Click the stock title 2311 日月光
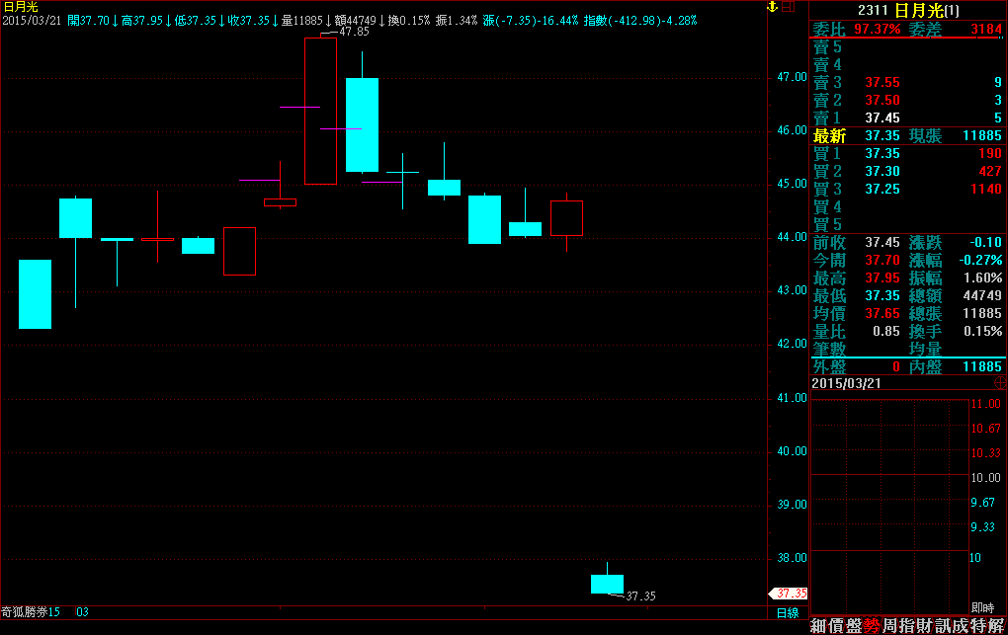This screenshot has width=1008, height=635. coord(907,10)
